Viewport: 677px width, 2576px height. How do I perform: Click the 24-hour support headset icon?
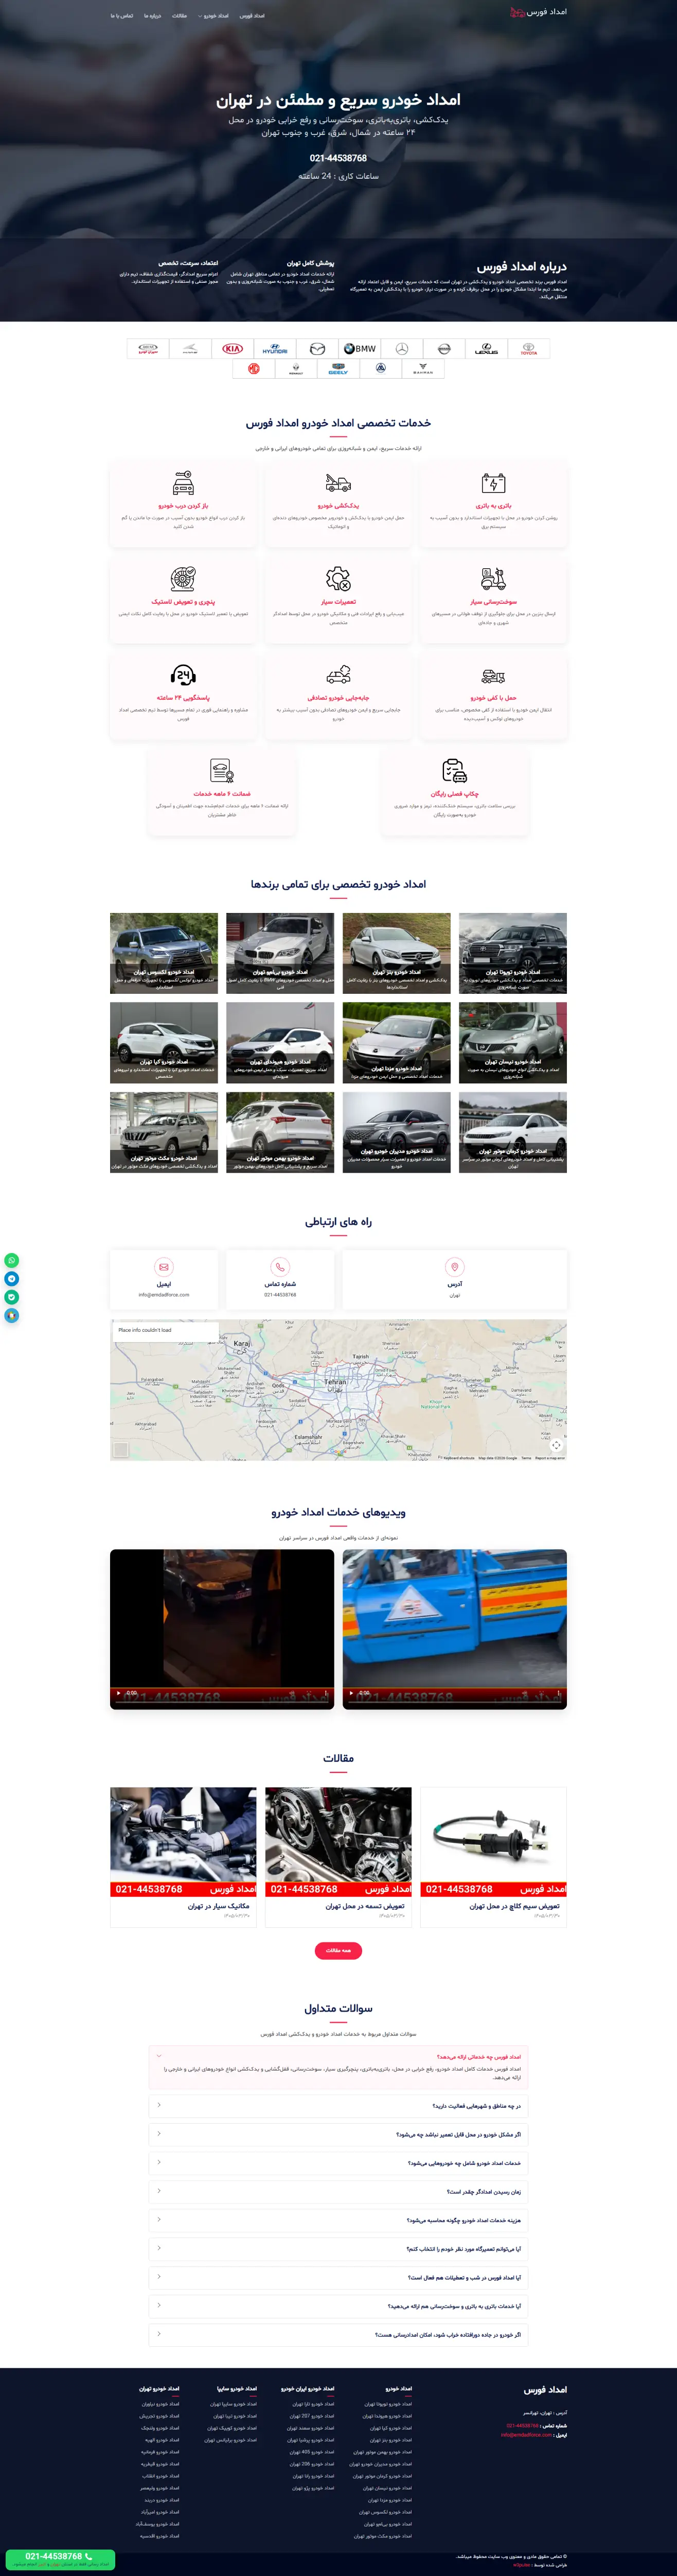[x=183, y=675]
